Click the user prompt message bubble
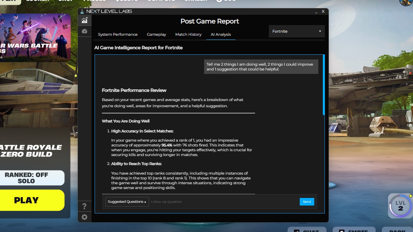The height and width of the screenshot is (232, 413). pyautogui.click(x=261, y=67)
